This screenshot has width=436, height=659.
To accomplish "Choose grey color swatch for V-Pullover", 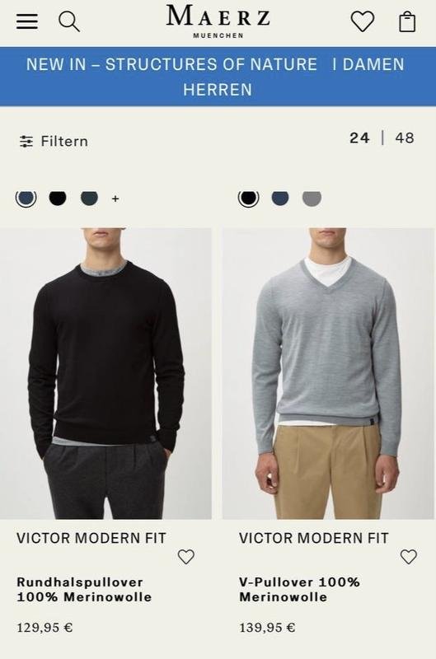I will coord(312,198).
